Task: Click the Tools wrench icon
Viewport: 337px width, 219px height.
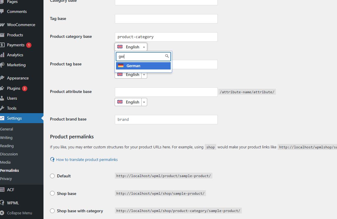Action: coord(2,108)
